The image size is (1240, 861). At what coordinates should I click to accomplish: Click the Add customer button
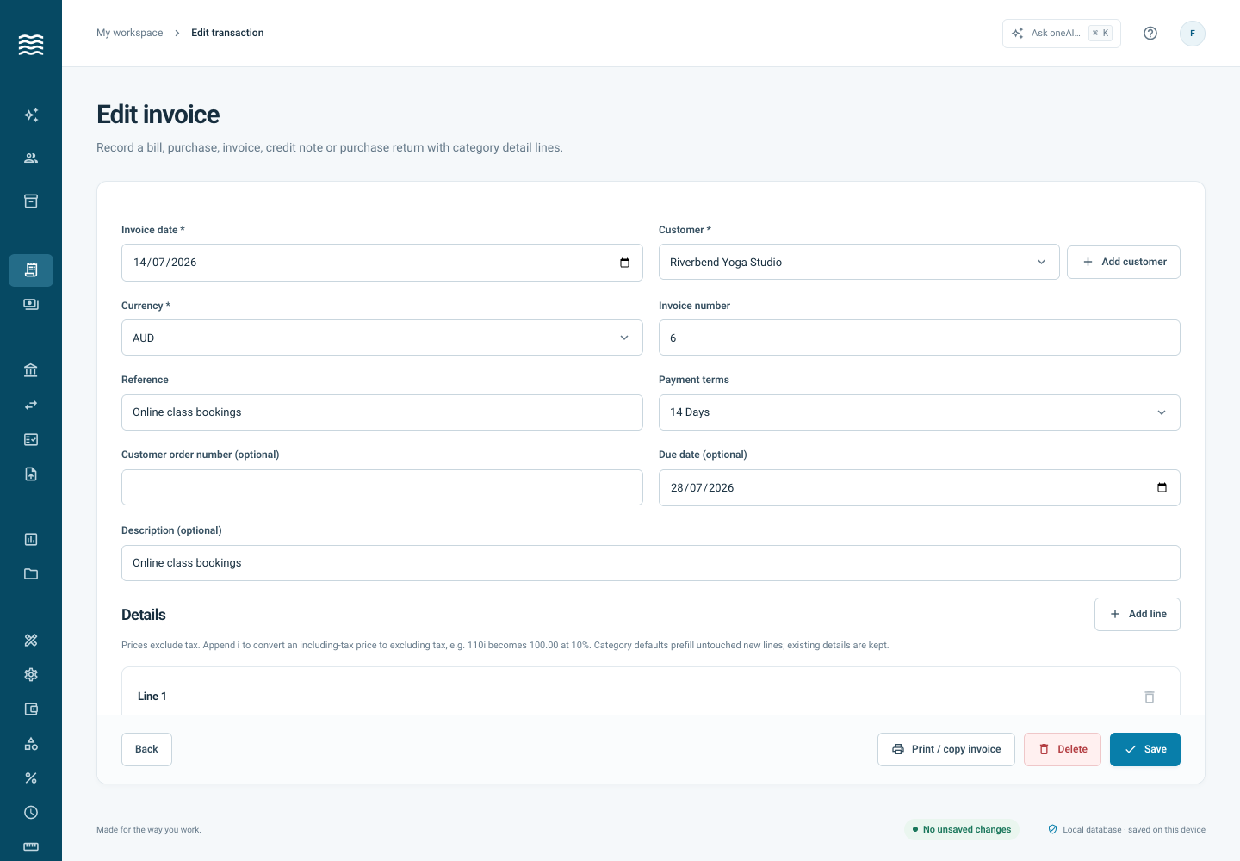point(1124,262)
